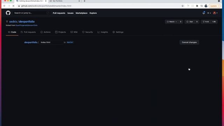Click the Fork button
The image size is (224, 126).
pos(206,22)
